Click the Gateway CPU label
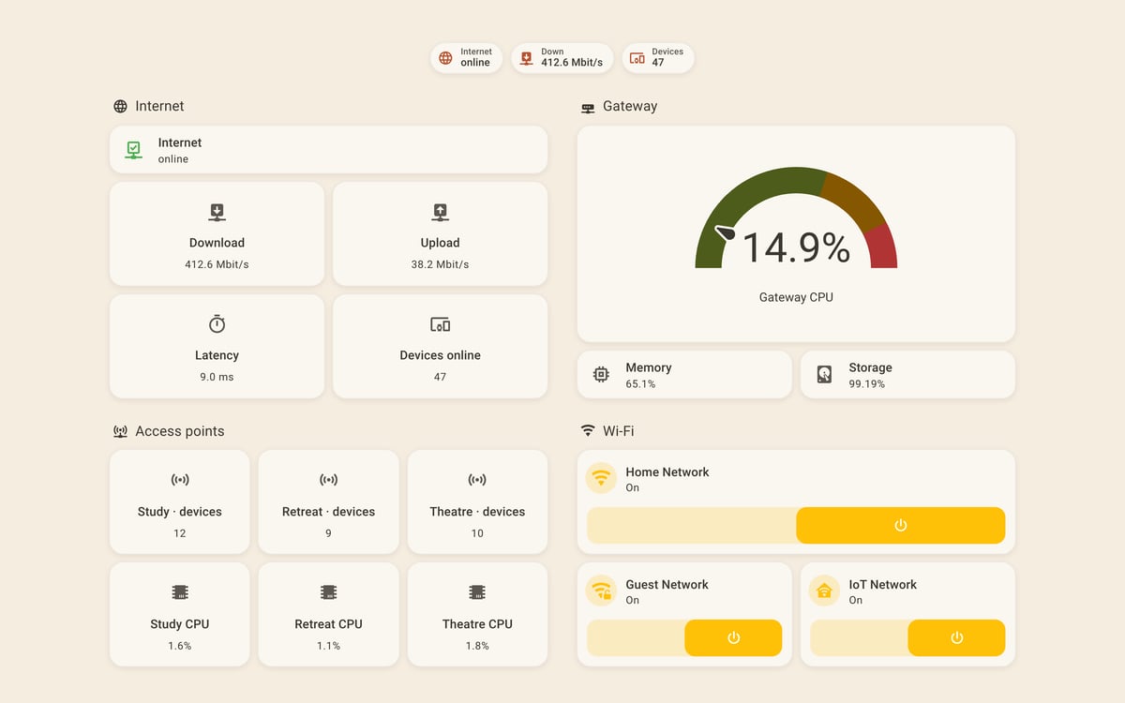The image size is (1125, 703). coord(796,297)
